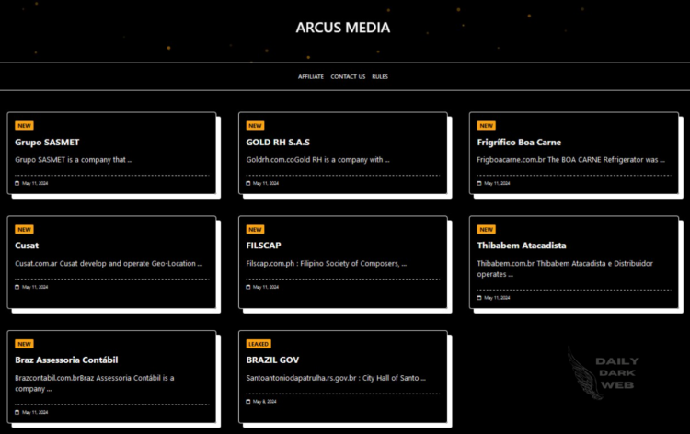Screen dimensions: 690x434
Task: Click the calendar icon on Cusat card
Action: click(17, 287)
